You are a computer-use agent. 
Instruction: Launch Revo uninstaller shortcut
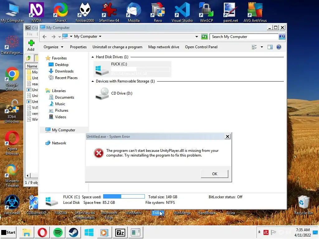click(x=158, y=12)
